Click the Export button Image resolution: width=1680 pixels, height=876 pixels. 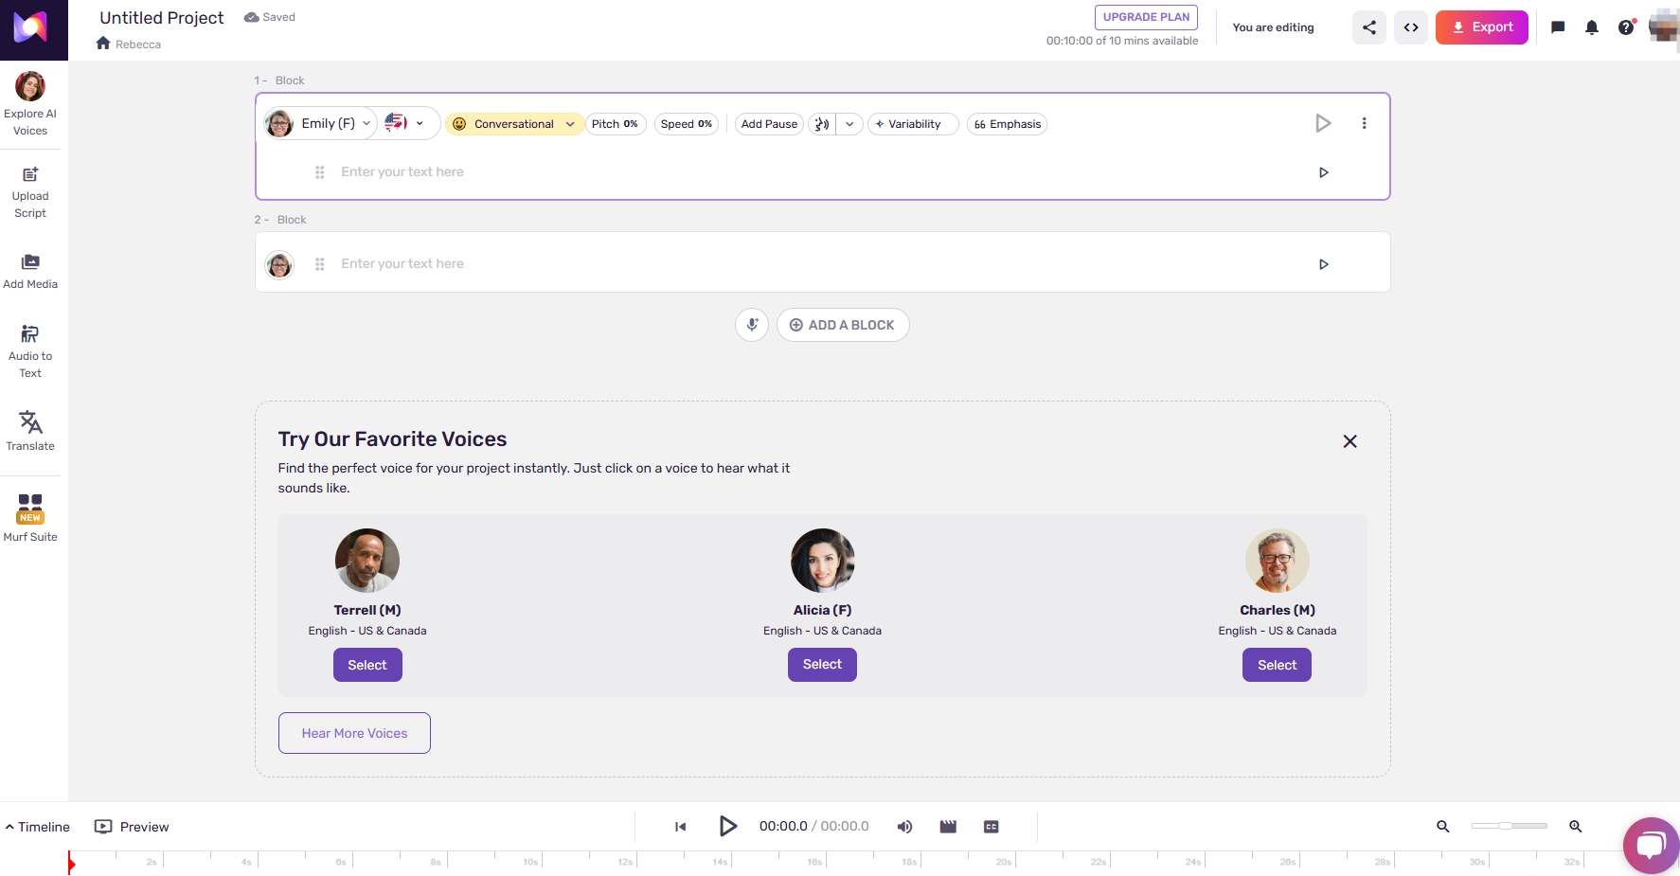(x=1481, y=27)
